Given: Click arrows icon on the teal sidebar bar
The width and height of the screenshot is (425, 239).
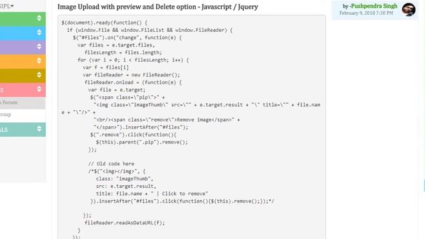Looking at the screenshot, I should (x=39, y=129).
